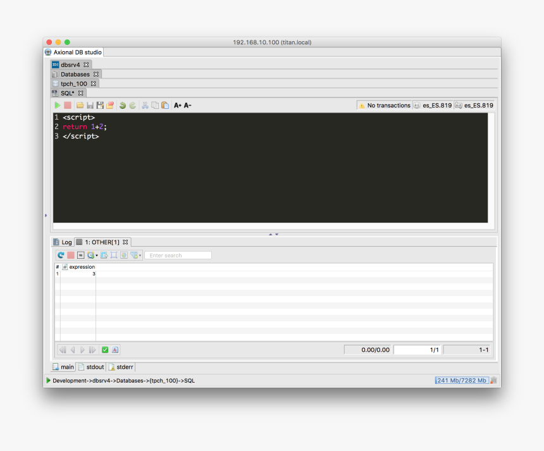Select the Axional DB studio tab

pyautogui.click(x=73, y=53)
